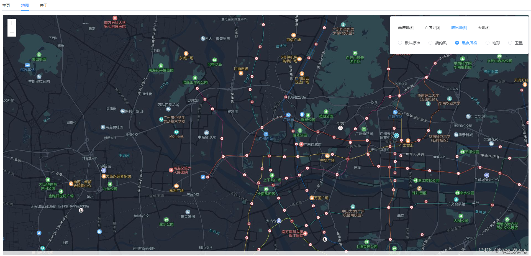The height and width of the screenshot is (256, 531).
Task: Click the 南方医科大学第七附属医院 hospital marker
Action: (x=115, y=18)
